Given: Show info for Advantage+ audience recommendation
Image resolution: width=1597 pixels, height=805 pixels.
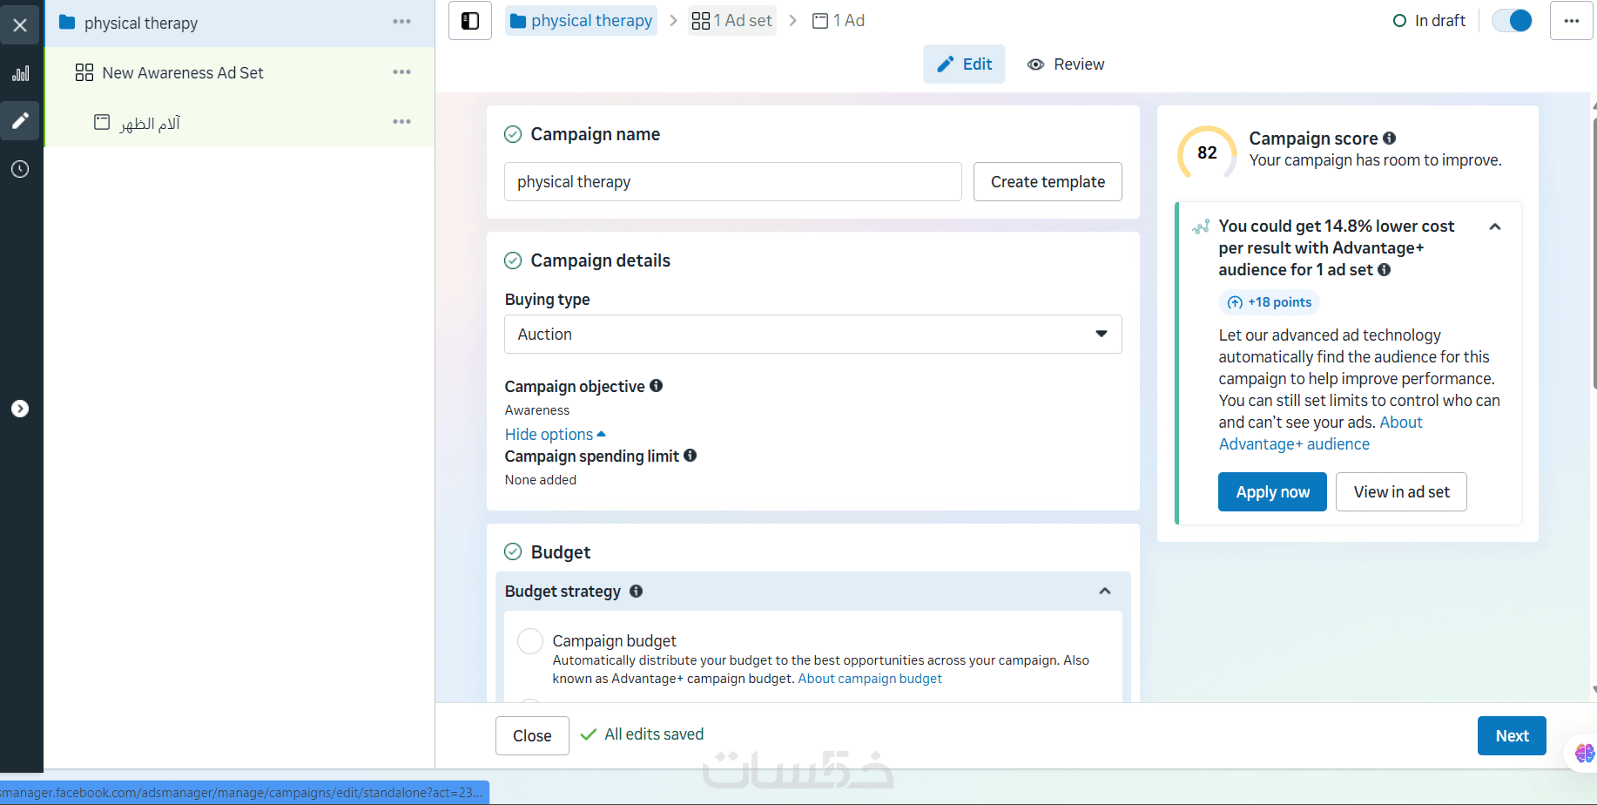Looking at the screenshot, I should click(1385, 270).
